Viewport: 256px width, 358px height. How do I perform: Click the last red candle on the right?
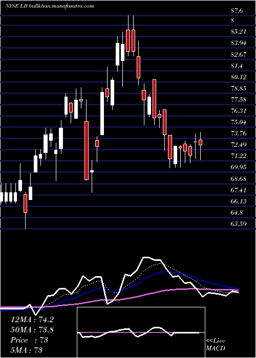point(201,142)
